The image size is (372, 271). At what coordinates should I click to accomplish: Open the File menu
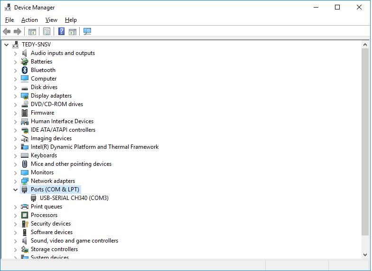pyautogui.click(x=9, y=20)
